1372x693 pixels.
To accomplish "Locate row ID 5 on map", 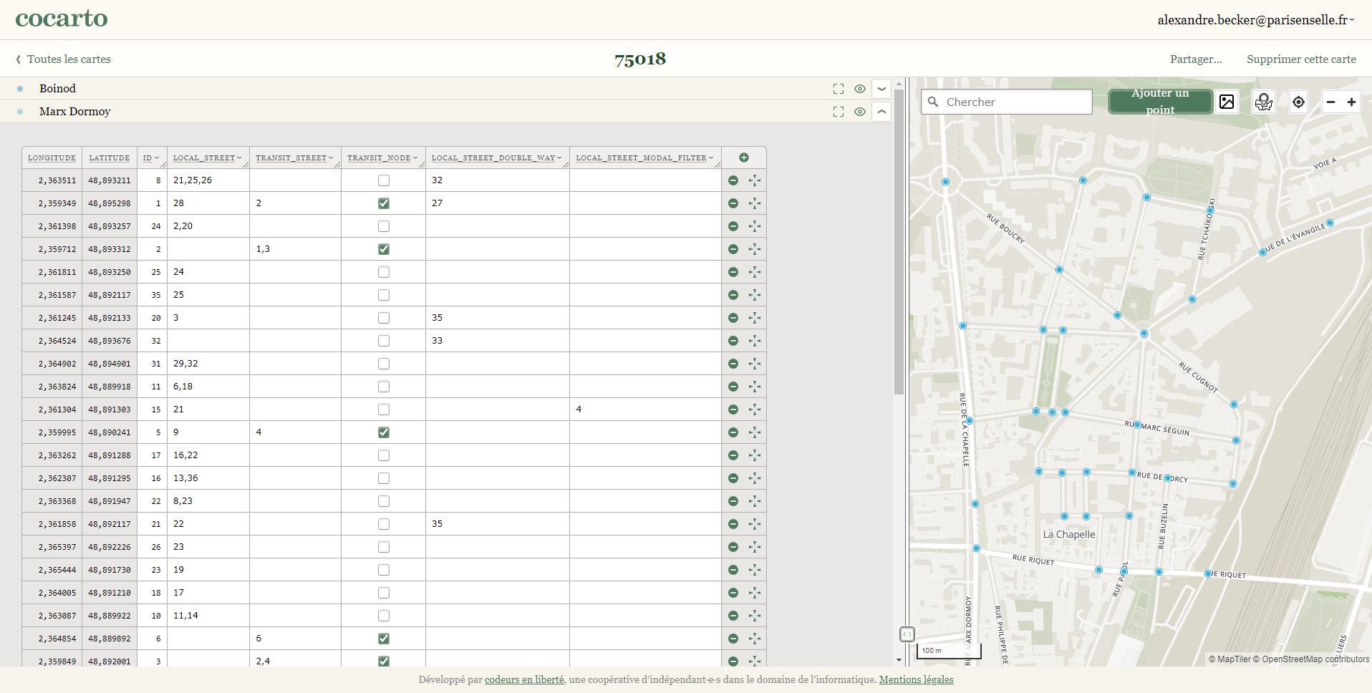I will 755,432.
